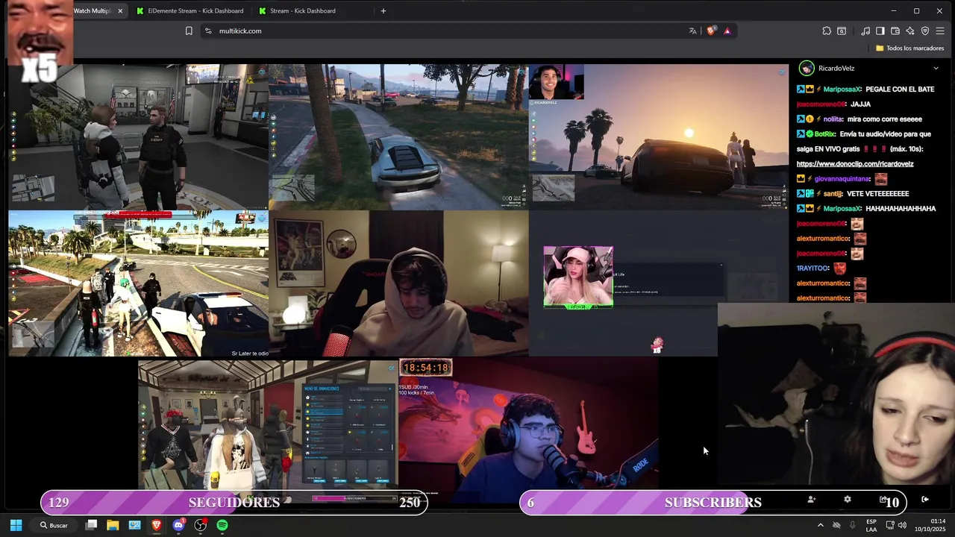Open OBS Studio from taskbar

point(201,525)
